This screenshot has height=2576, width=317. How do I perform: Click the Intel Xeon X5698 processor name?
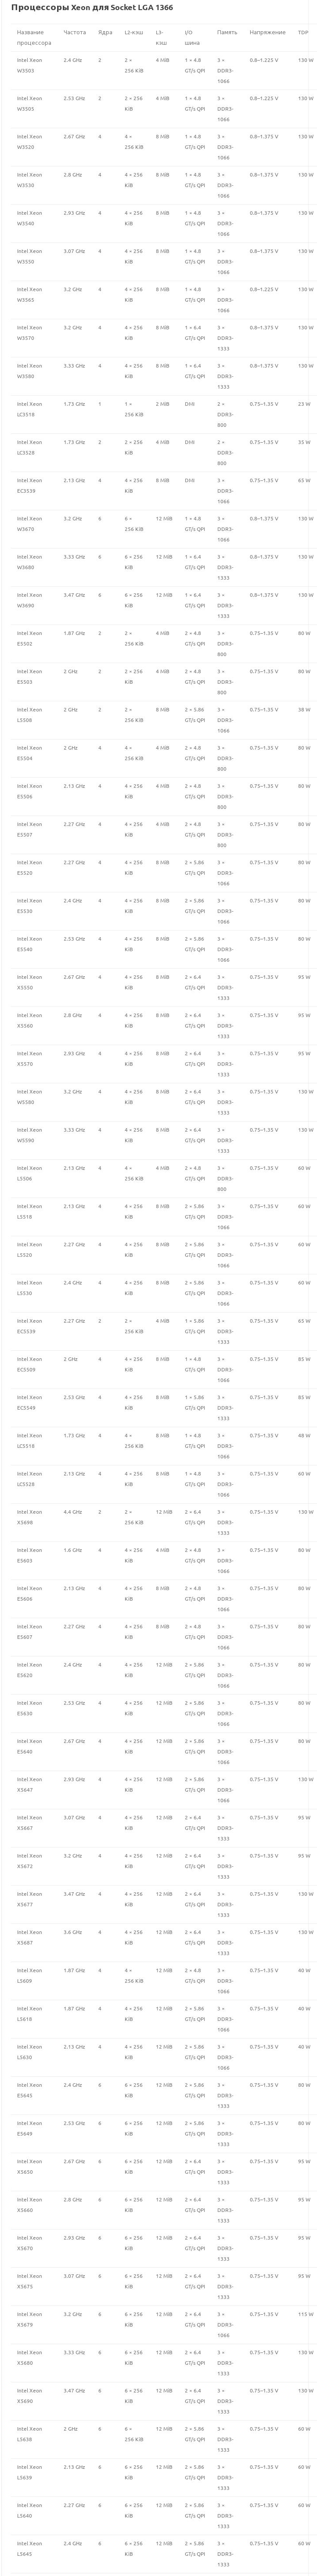point(29,1517)
